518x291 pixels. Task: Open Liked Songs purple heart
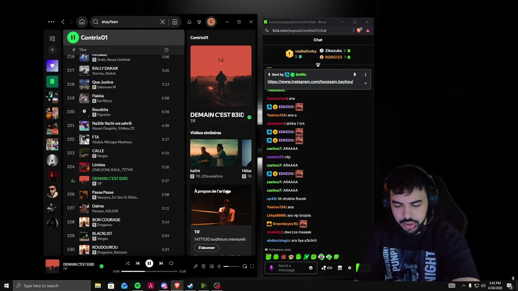point(52,65)
